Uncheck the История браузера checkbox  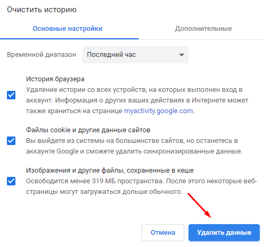click(x=11, y=95)
